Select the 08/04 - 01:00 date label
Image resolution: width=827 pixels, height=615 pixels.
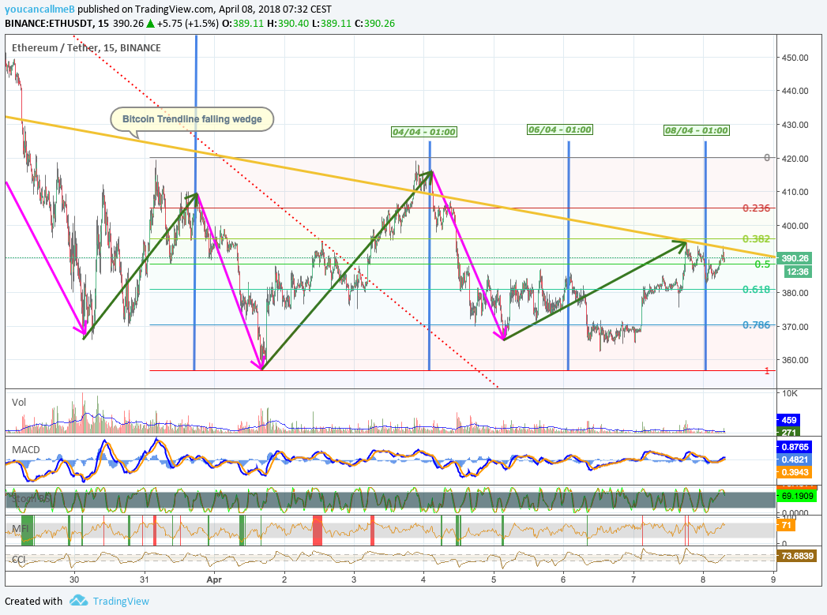696,130
